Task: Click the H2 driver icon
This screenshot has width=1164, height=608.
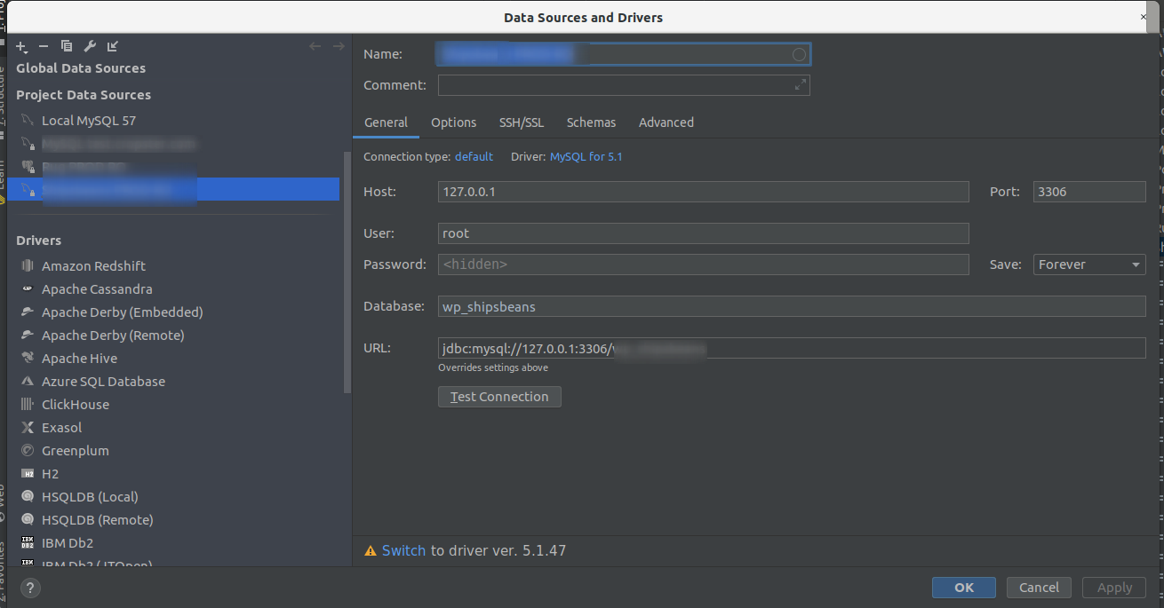Action: click(x=28, y=473)
